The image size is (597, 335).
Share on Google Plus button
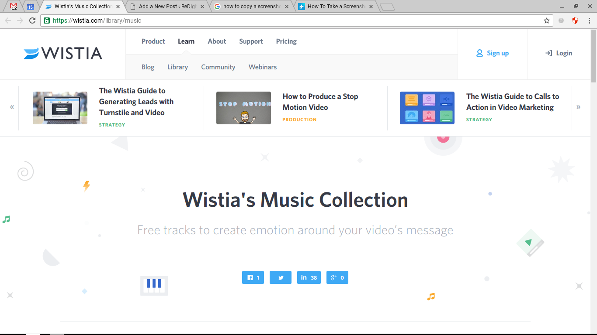[x=337, y=277]
